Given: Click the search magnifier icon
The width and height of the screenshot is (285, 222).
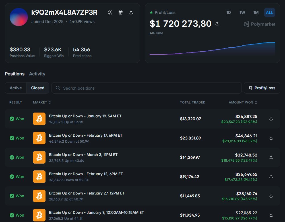Looking at the screenshot, I should coord(58,88).
